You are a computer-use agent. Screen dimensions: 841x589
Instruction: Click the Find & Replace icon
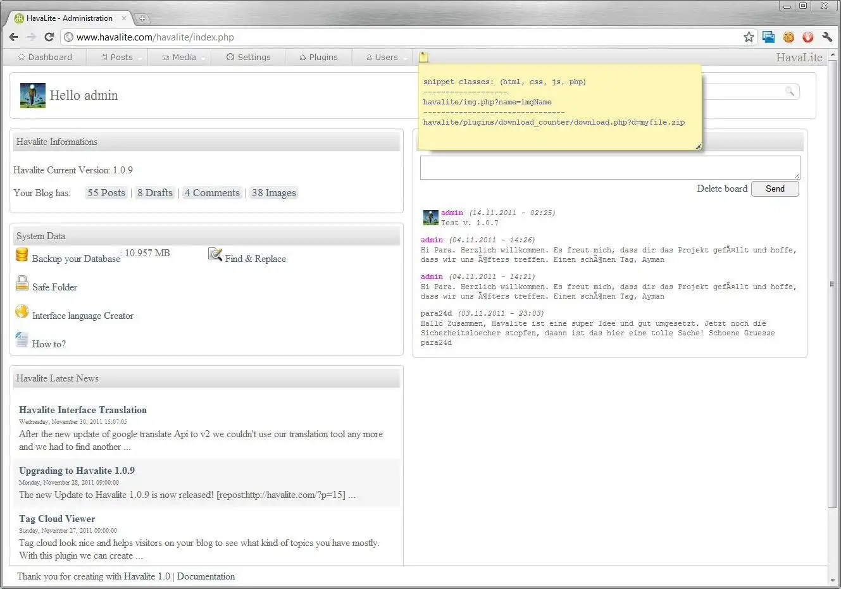[215, 255]
